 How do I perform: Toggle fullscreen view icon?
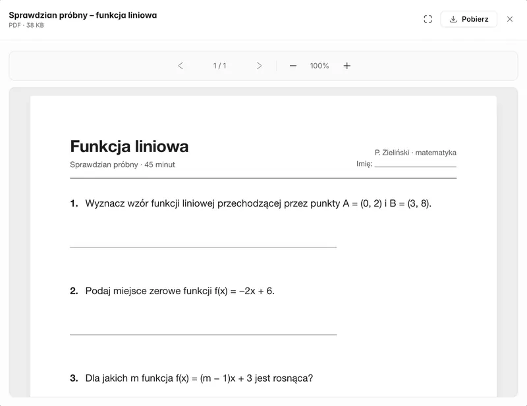(428, 19)
